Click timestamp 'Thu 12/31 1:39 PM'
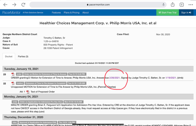Image resolution: width=196 pixels, height=126 pixels. 67,122
